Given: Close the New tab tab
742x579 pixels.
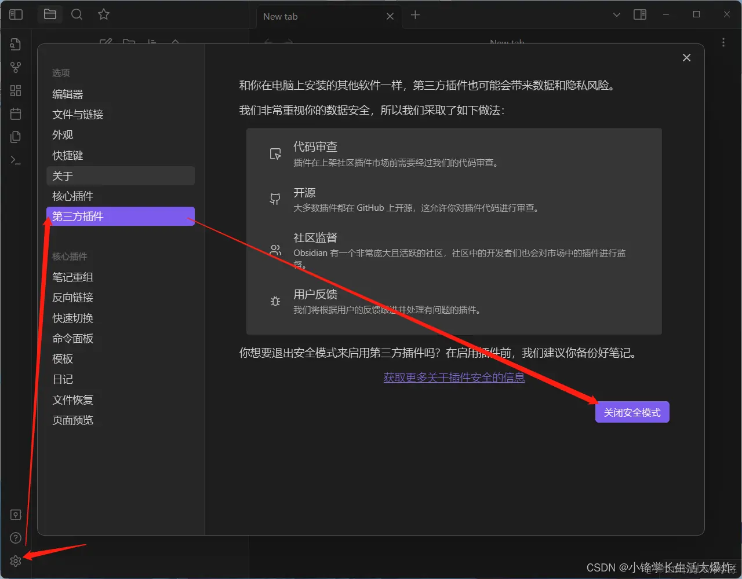Looking at the screenshot, I should click(390, 16).
